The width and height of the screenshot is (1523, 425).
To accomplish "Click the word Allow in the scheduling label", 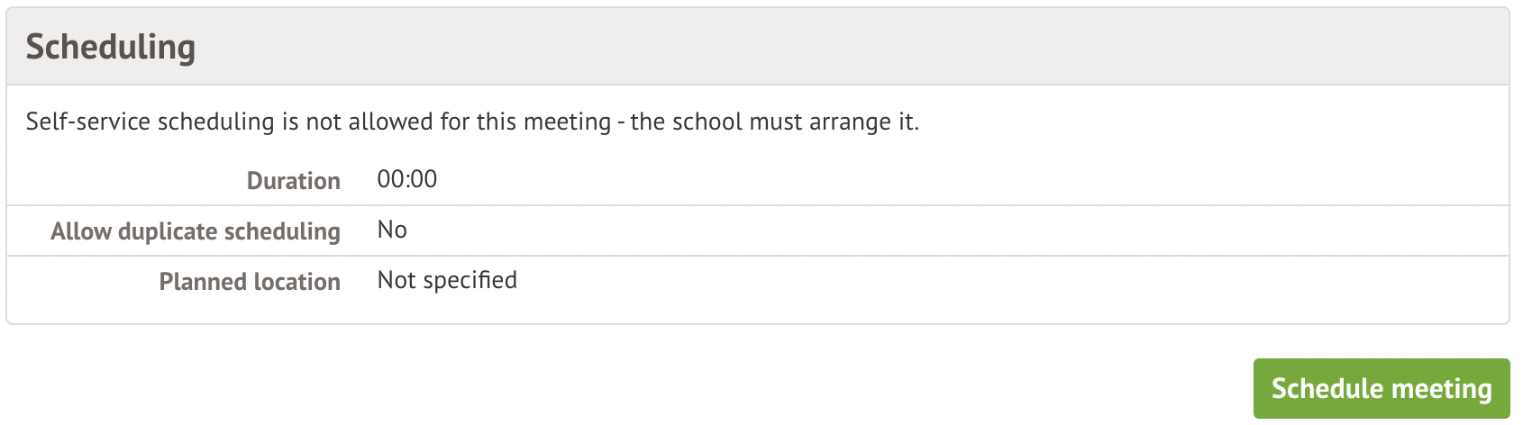I will [81, 231].
